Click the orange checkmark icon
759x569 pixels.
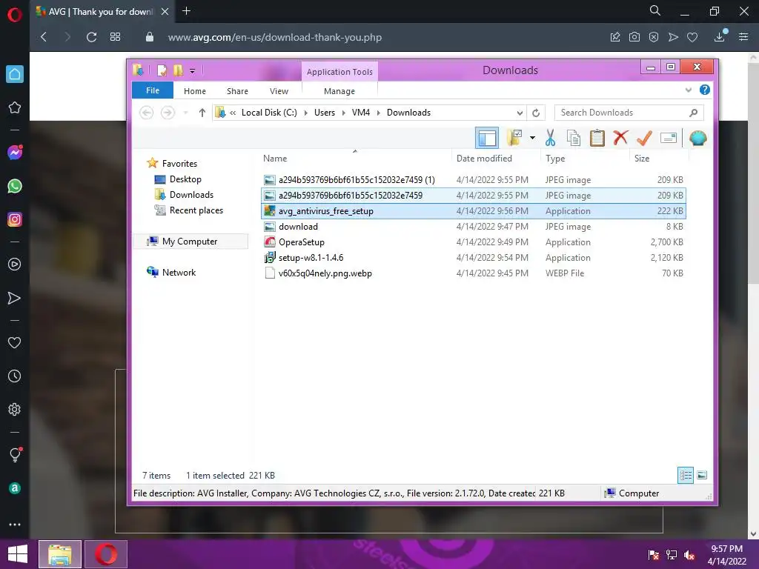click(x=644, y=138)
